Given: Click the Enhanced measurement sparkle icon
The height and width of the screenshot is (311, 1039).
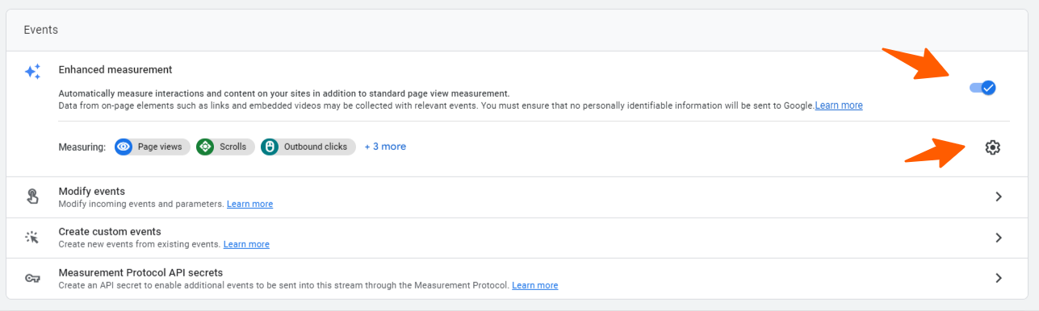Looking at the screenshot, I should pos(32,72).
